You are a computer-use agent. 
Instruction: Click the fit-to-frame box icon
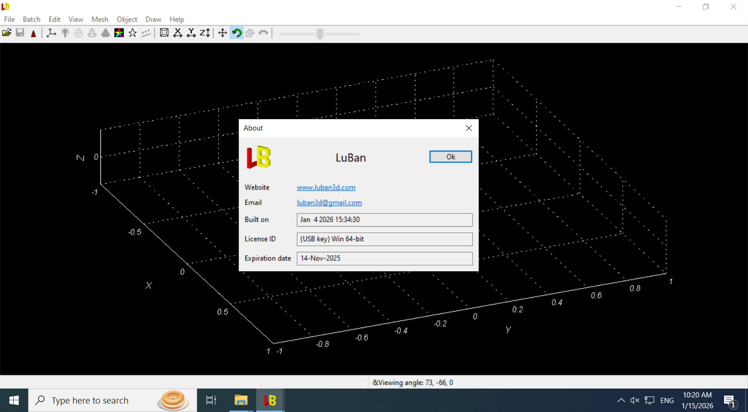click(x=164, y=33)
